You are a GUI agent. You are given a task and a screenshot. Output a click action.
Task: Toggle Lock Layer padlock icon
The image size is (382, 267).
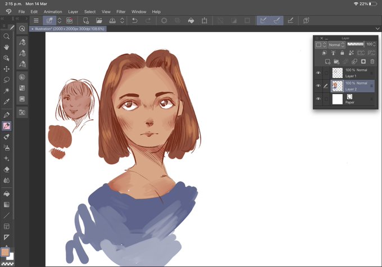pos(342,53)
